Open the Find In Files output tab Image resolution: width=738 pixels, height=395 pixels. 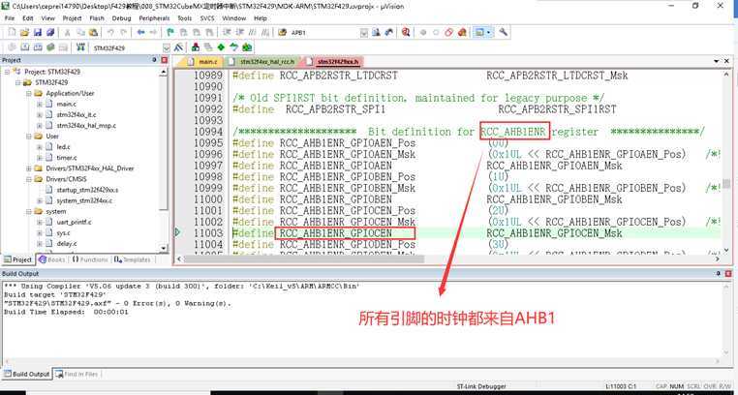coord(77,375)
